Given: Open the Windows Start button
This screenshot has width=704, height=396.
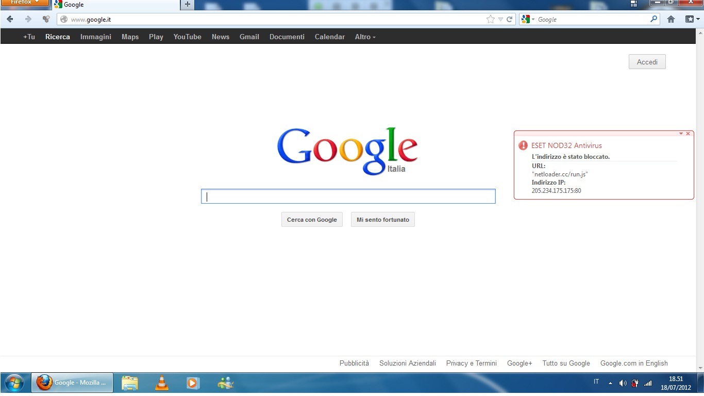Looking at the screenshot, I should [14, 383].
